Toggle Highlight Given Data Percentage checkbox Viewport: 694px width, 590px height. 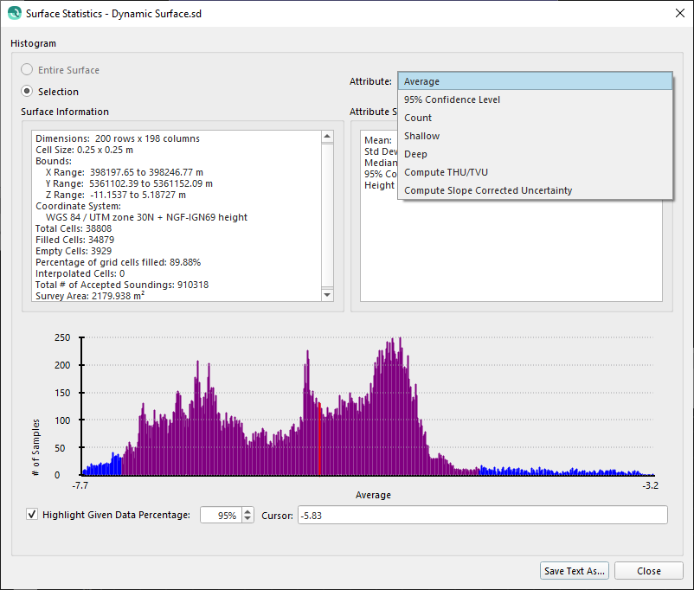point(33,515)
